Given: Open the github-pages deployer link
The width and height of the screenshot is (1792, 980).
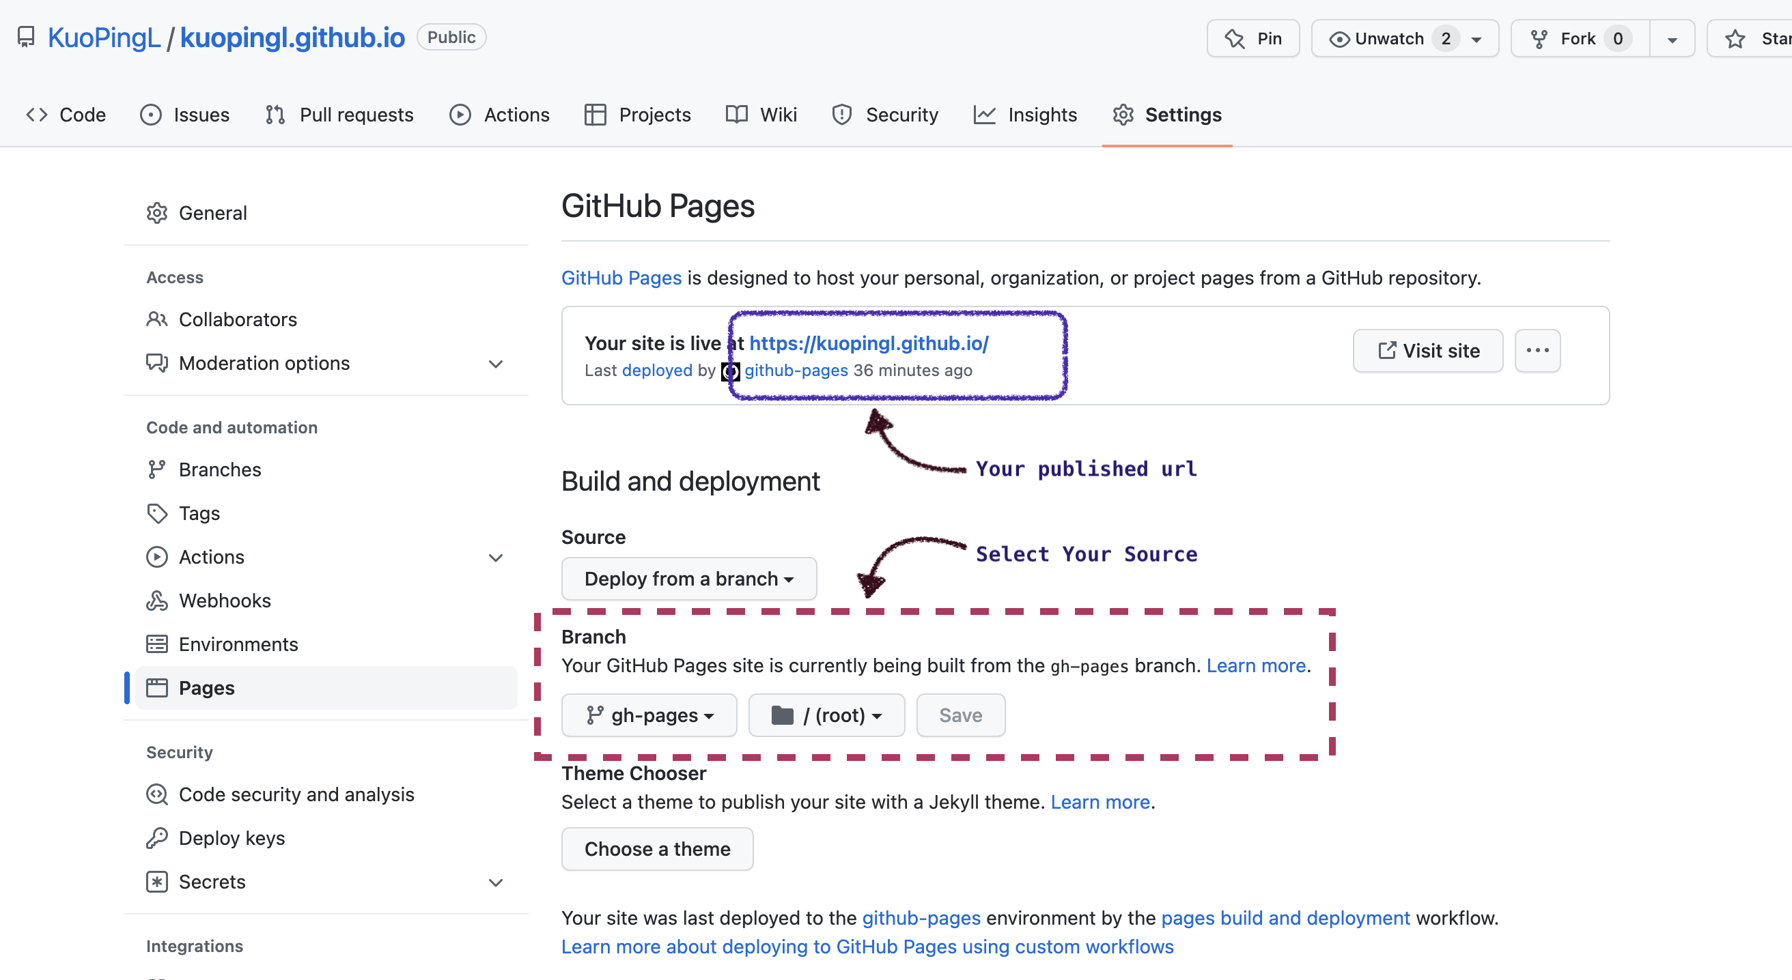Looking at the screenshot, I should click(796, 371).
